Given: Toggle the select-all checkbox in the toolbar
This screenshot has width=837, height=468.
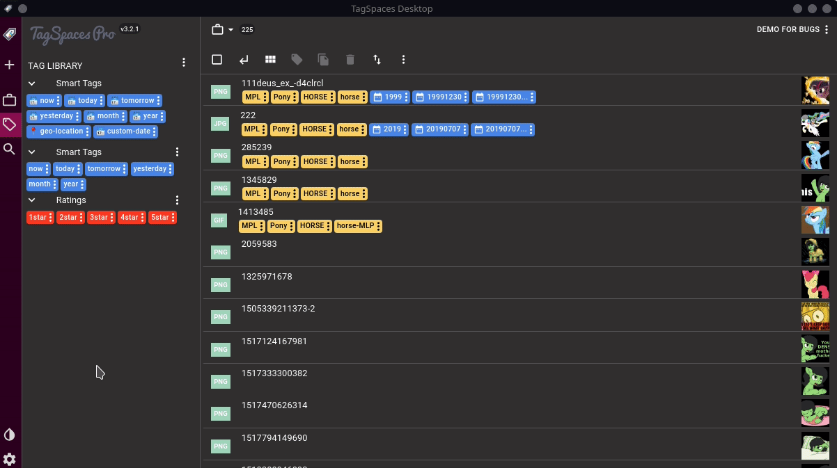Looking at the screenshot, I should tap(217, 60).
